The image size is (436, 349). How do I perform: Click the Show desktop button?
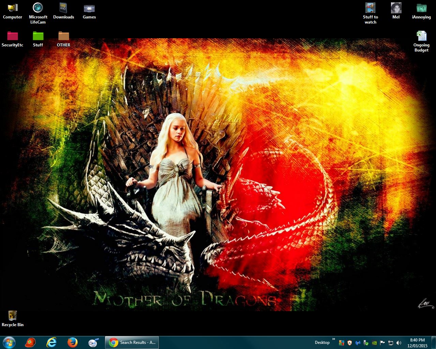(x=433, y=343)
